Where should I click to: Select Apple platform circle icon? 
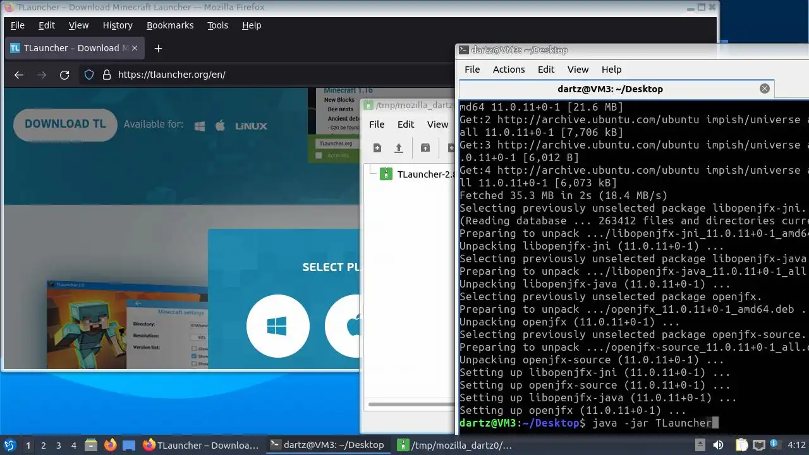coord(343,326)
